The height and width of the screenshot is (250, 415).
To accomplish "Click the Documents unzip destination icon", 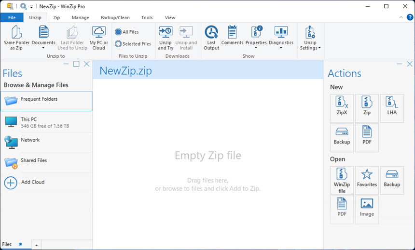I will click(x=43, y=32).
